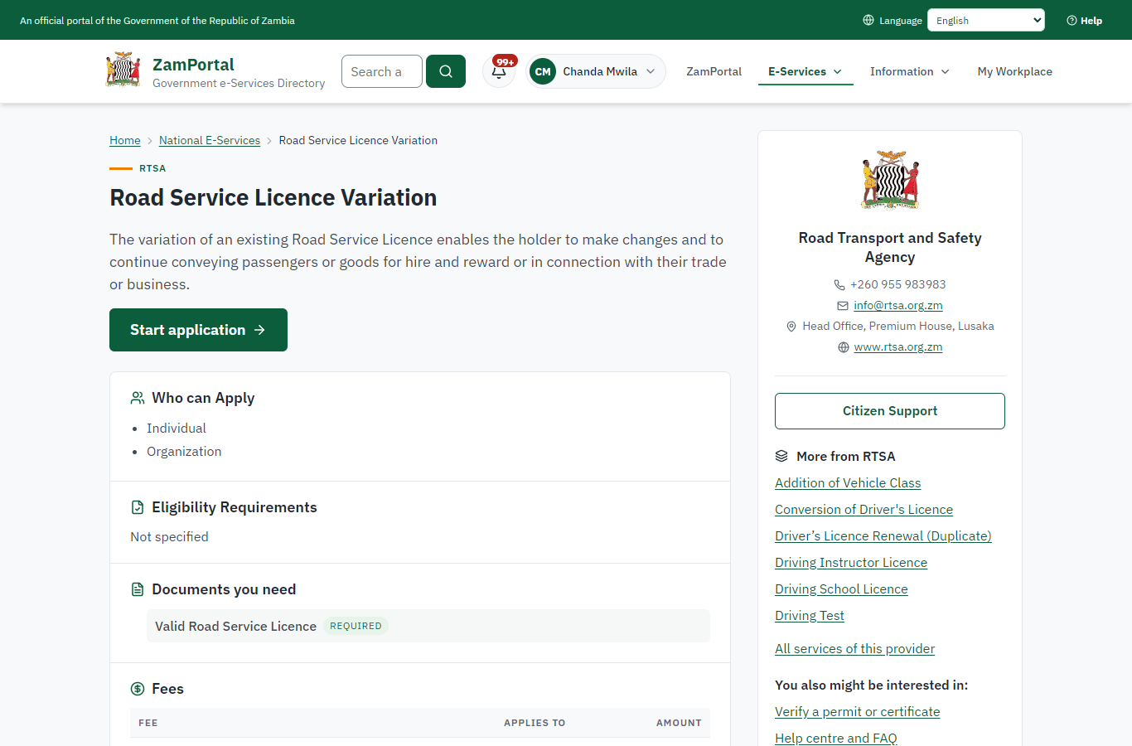The width and height of the screenshot is (1132, 746).
Task: Click the magnifier search button
Action: (x=446, y=71)
